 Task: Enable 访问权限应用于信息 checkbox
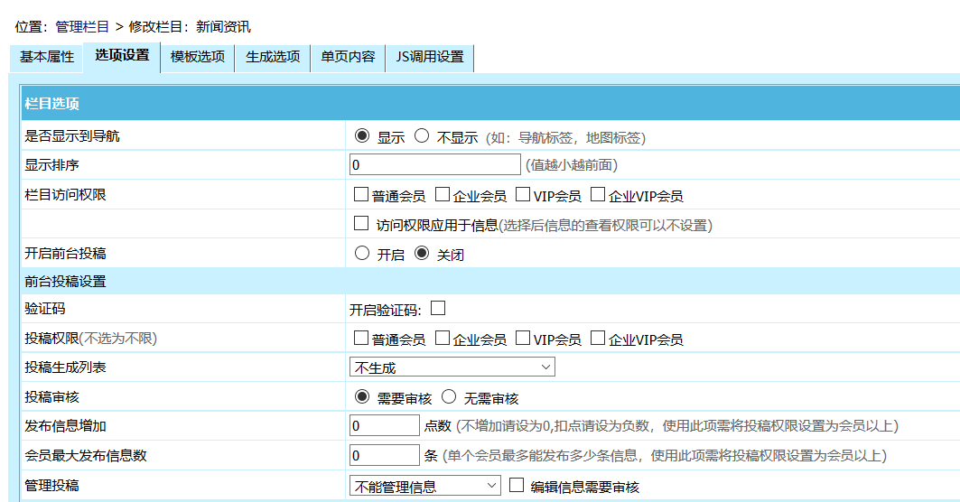click(x=361, y=223)
